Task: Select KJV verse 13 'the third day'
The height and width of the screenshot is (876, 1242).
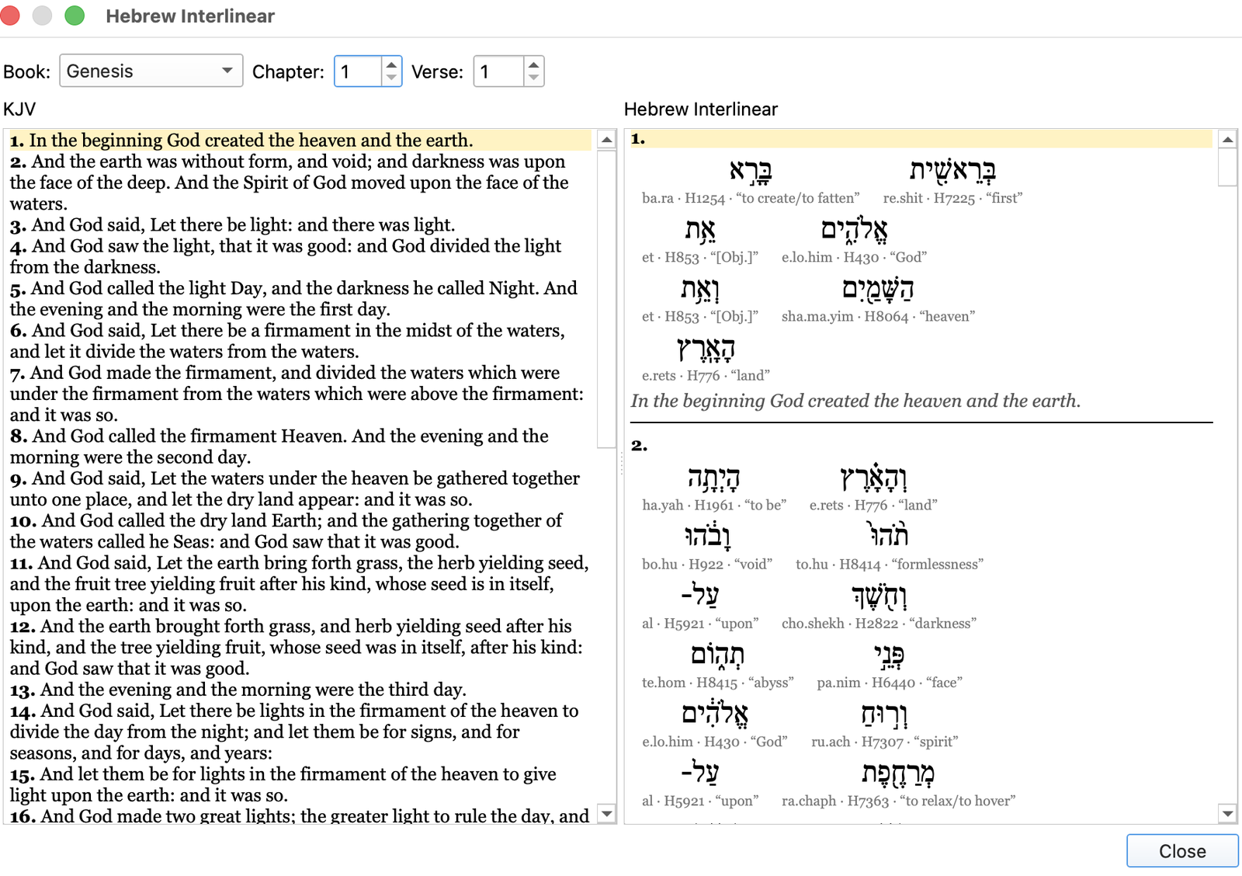Action: (238, 690)
